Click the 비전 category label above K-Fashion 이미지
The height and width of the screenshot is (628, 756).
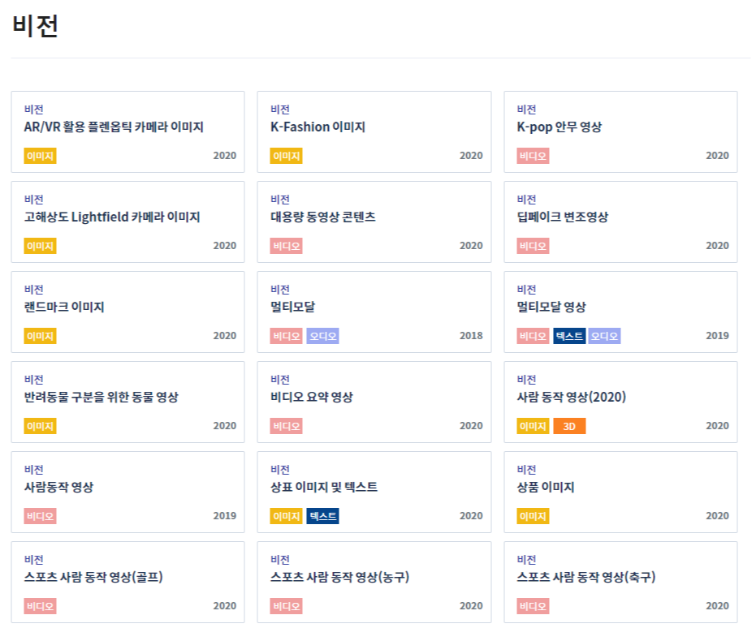pos(280,110)
